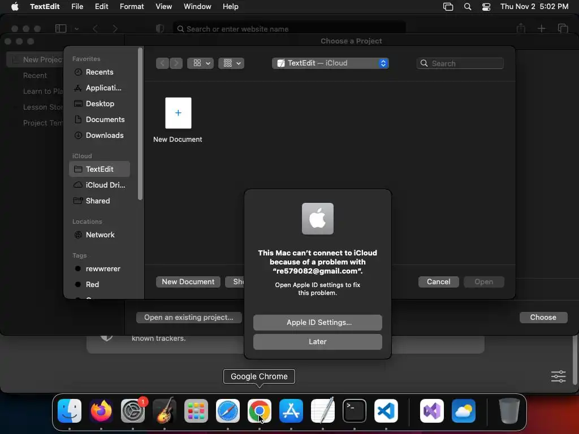Screen dimensions: 579x434
Task: Click Safari's Share icon
Action: pyautogui.click(x=521, y=28)
